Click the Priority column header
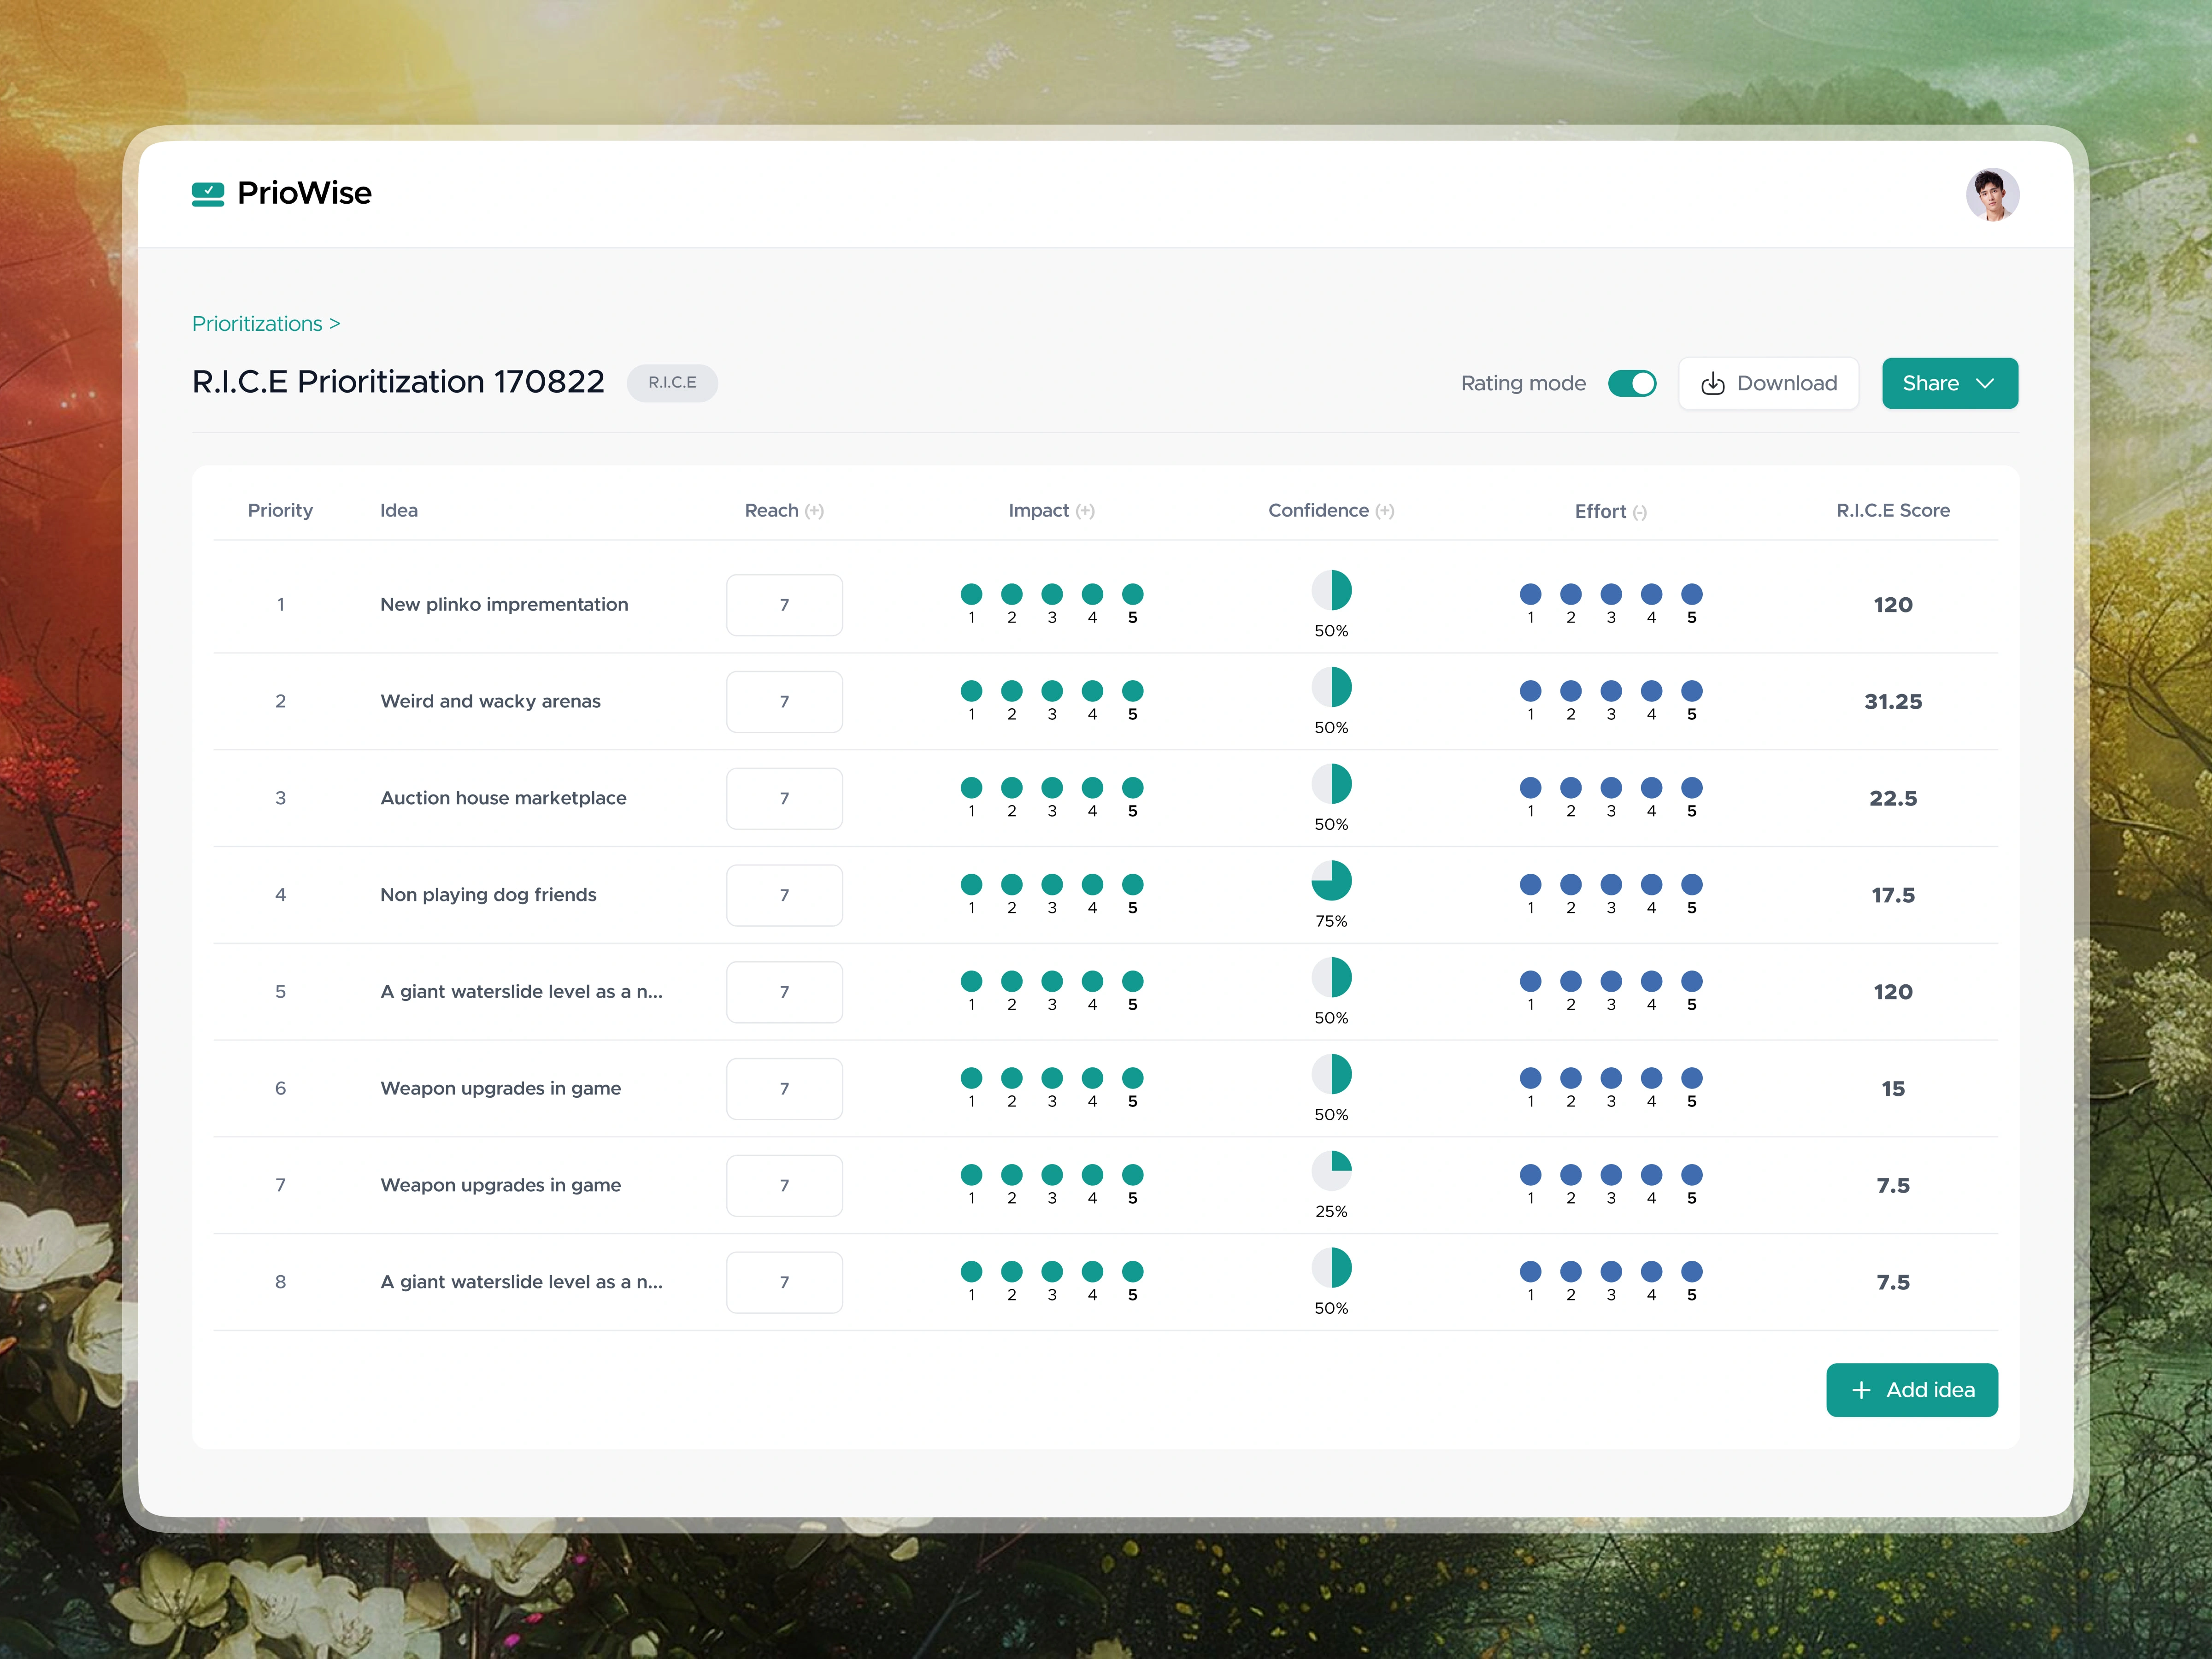The width and height of the screenshot is (2212, 1659). (x=280, y=511)
